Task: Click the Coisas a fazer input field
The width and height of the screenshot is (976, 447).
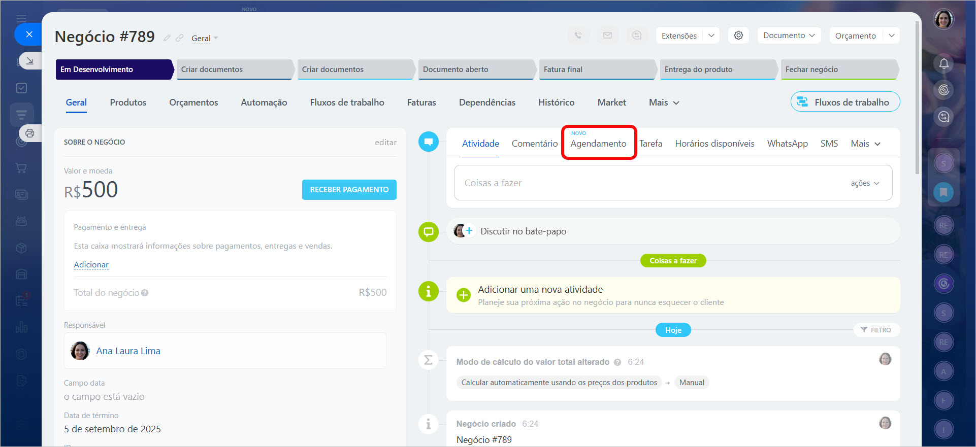Action: point(650,183)
